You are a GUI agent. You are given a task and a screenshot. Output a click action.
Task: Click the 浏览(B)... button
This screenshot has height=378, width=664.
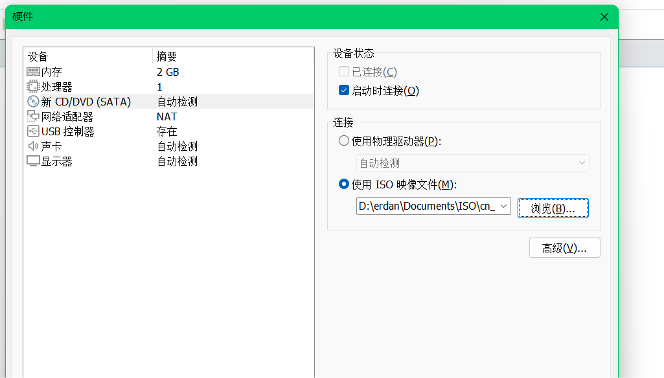(553, 208)
